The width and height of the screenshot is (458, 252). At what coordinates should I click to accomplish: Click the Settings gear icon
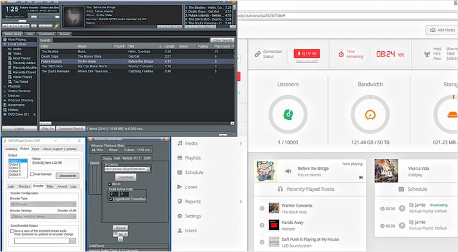pos(180,216)
